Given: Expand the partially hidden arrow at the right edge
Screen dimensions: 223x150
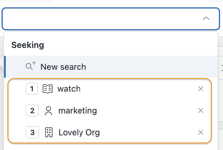Looking at the screenshot, I should point(222,68).
